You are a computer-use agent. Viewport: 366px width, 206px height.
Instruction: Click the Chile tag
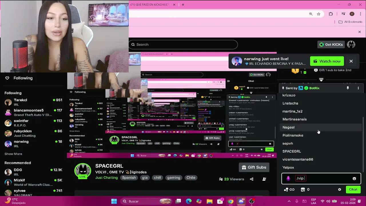191,178
